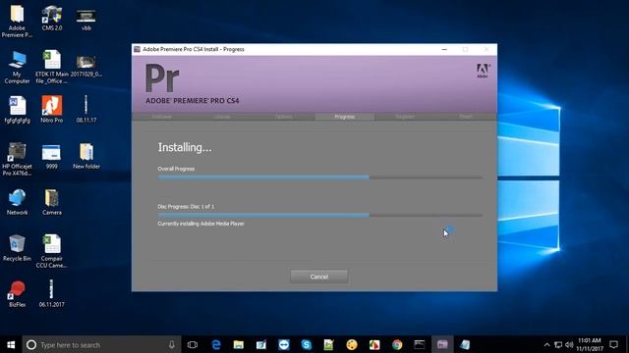Open the network status tray icon
This screenshot has height=353, width=629.
pos(558,344)
